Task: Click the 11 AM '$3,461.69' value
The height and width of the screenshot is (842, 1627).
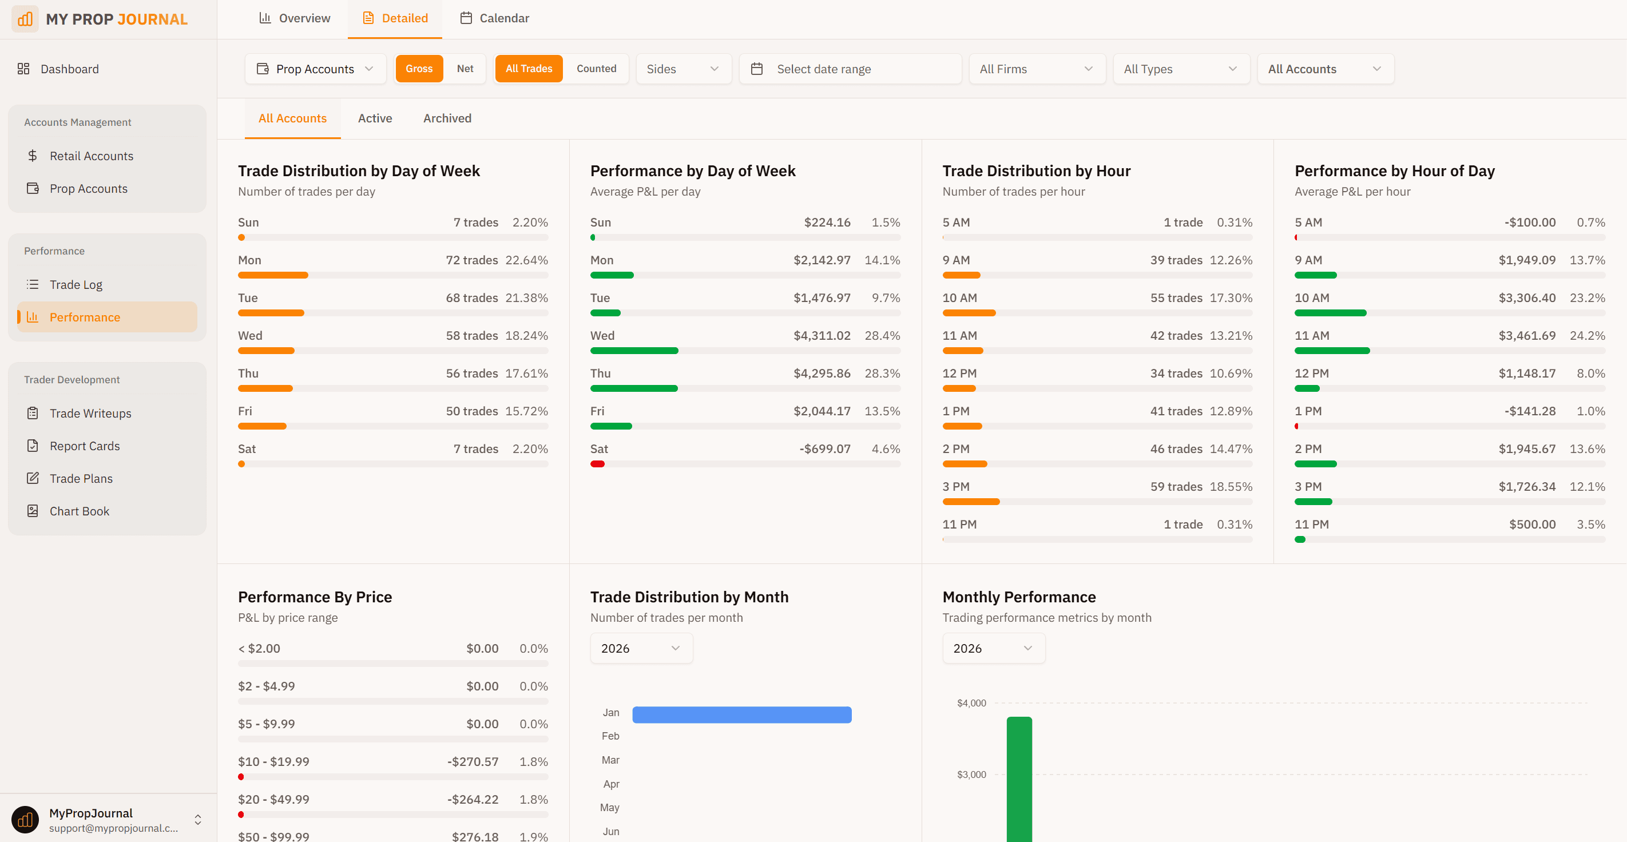Action: coord(1527,335)
